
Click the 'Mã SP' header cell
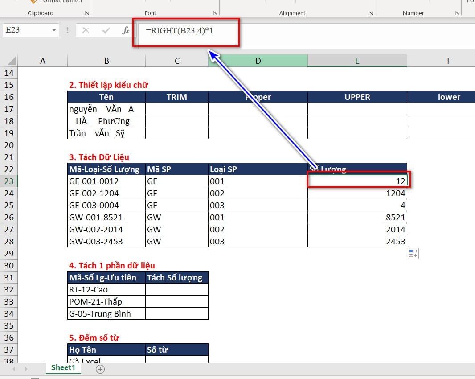tap(177, 169)
